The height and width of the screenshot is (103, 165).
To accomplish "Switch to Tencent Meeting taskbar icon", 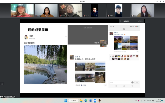I will click(95, 100).
